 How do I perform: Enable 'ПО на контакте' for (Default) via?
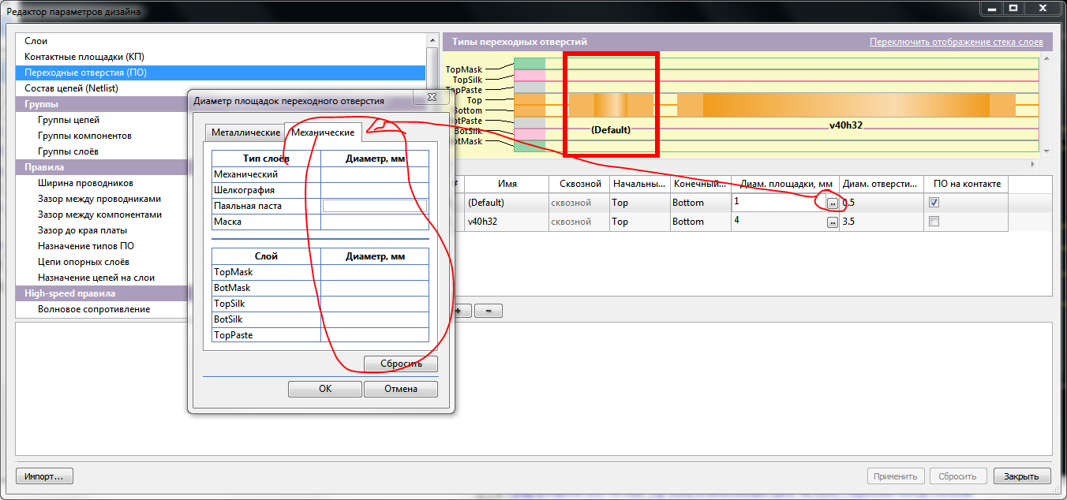(x=934, y=202)
